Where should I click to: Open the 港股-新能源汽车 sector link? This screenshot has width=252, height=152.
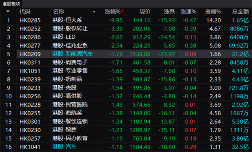click(x=72, y=54)
